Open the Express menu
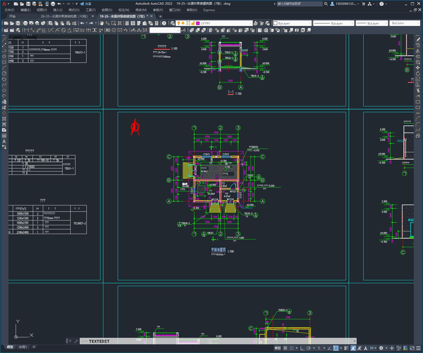Screen dimensions: 423x353 tap(209, 10)
